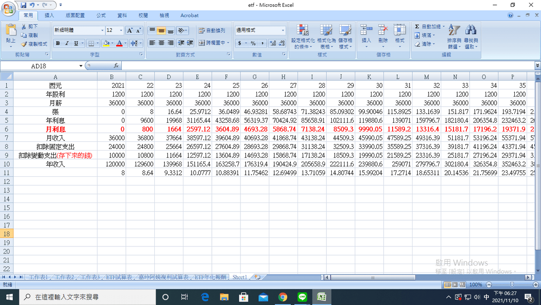Click the Delete cells (刪除) button
This screenshot has width=541, height=305.
pyautogui.click(x=383, y=36)
